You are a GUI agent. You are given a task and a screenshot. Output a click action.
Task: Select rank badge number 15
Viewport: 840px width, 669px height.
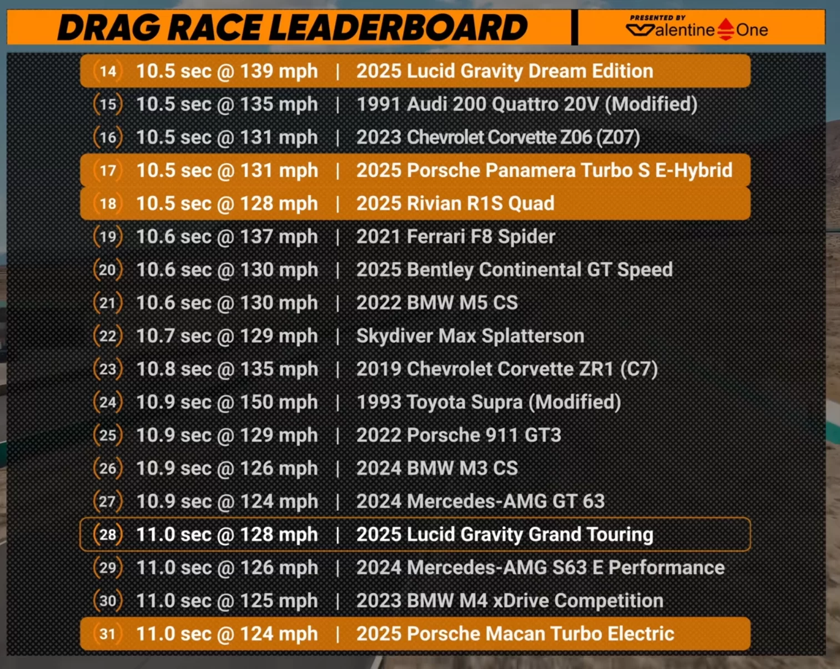click(108, 104)
